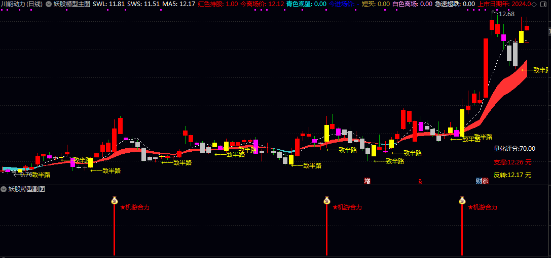Screen dimensions: 551x258
Task: Click the 青色观望: 0.00 readout
Action: coord(306,4)
